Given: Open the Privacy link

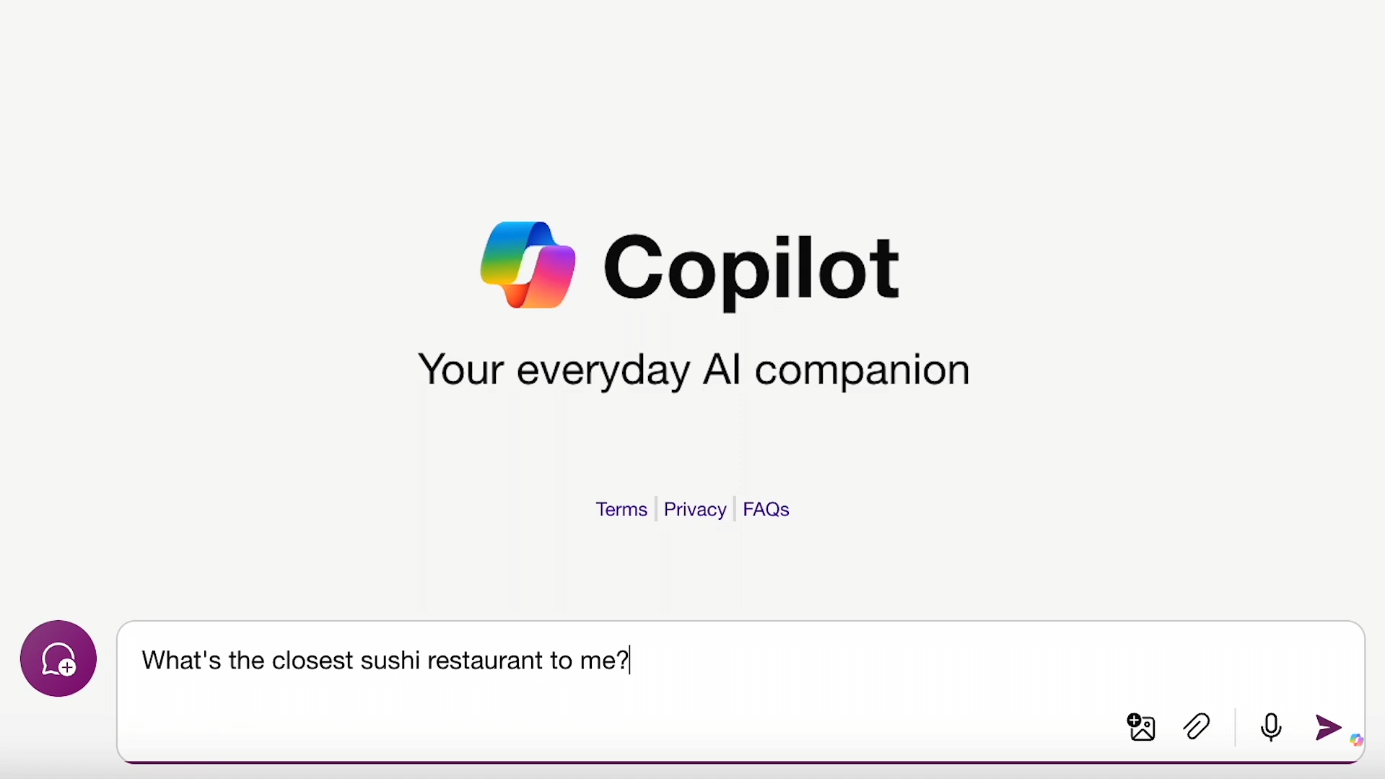Looking at the screenshot, I should coord(694,509).
